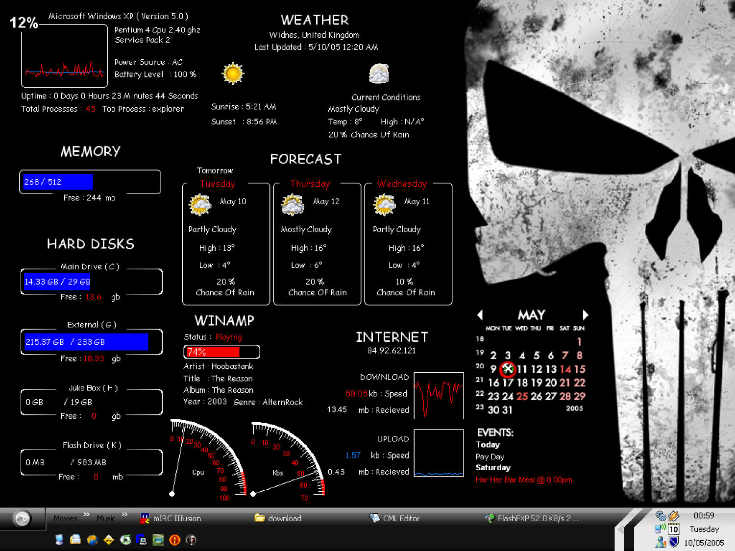
Task: Click the Flash Drive K usage bar
Action: [91, 462]
